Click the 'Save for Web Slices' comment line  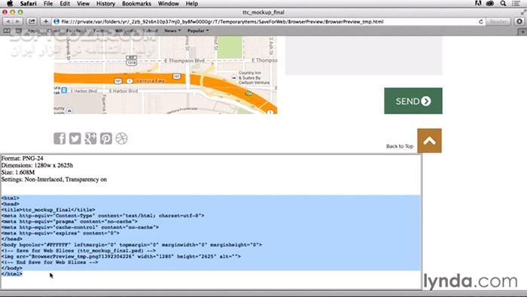click(78, 250)
